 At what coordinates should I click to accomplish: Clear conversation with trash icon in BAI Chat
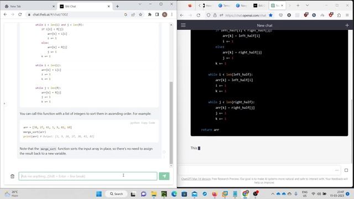[12, 176]
